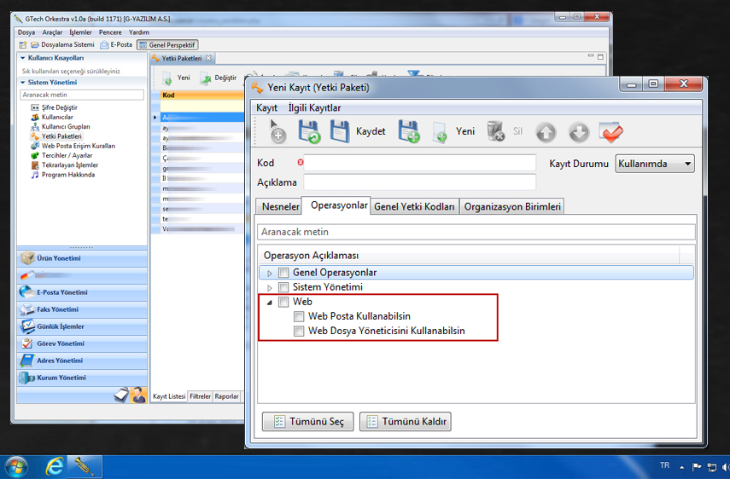Switch to the Nesneler tab
This screenshot has width=730, height=479.
[x=280, y=206]
